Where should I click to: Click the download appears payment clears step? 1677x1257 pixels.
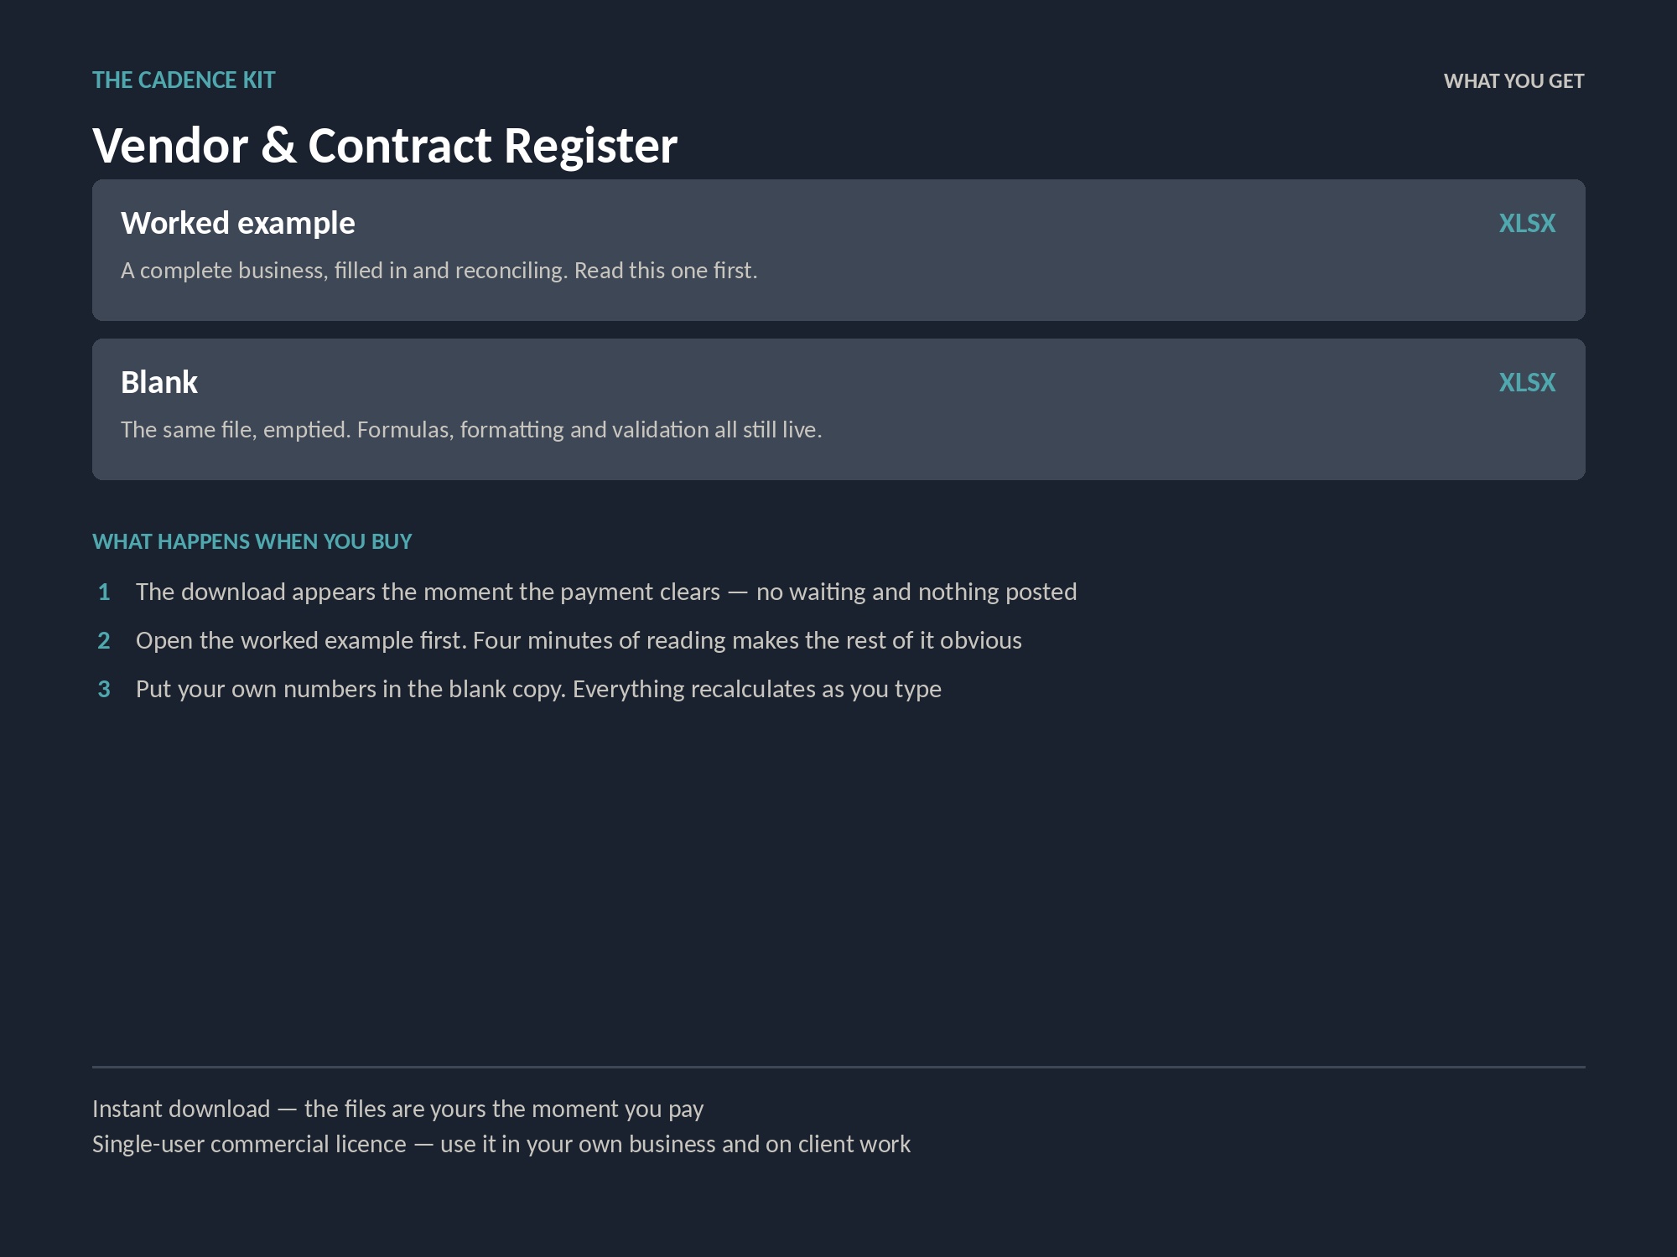click(x=606, y=592)
